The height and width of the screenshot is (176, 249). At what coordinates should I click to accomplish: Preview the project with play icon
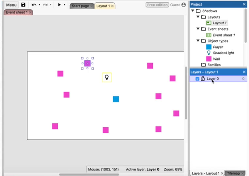click(59, 5)
